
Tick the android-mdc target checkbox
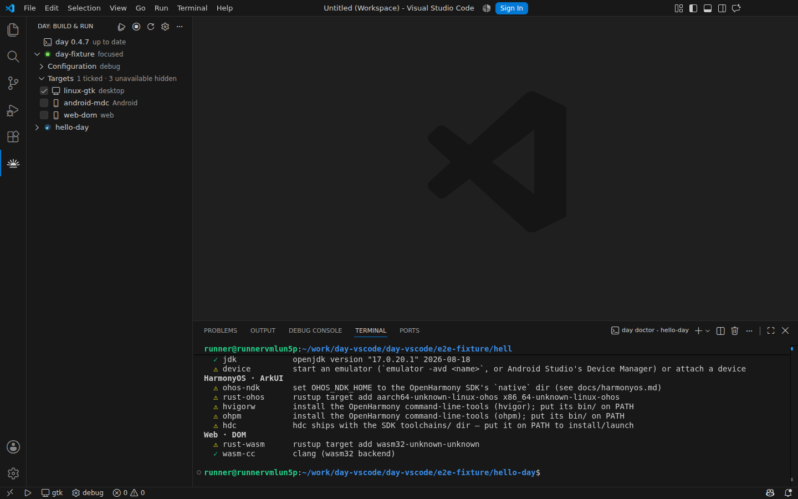(44, 103)
